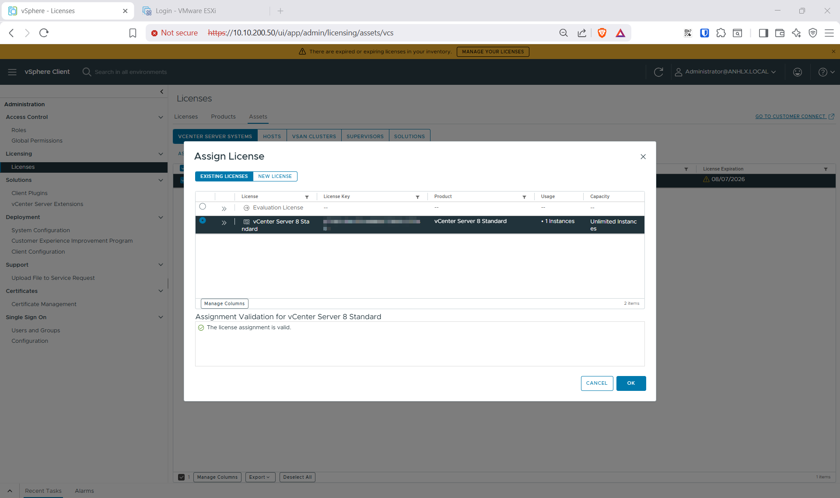The height and width of the screenshot is (498, 840).
Task: Select the Evaluation License radio button
Action: [x=203, y=206]
